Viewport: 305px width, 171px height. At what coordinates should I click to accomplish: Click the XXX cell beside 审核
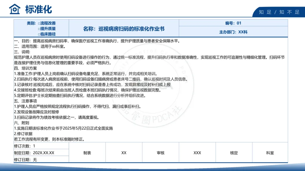[197, 153]
